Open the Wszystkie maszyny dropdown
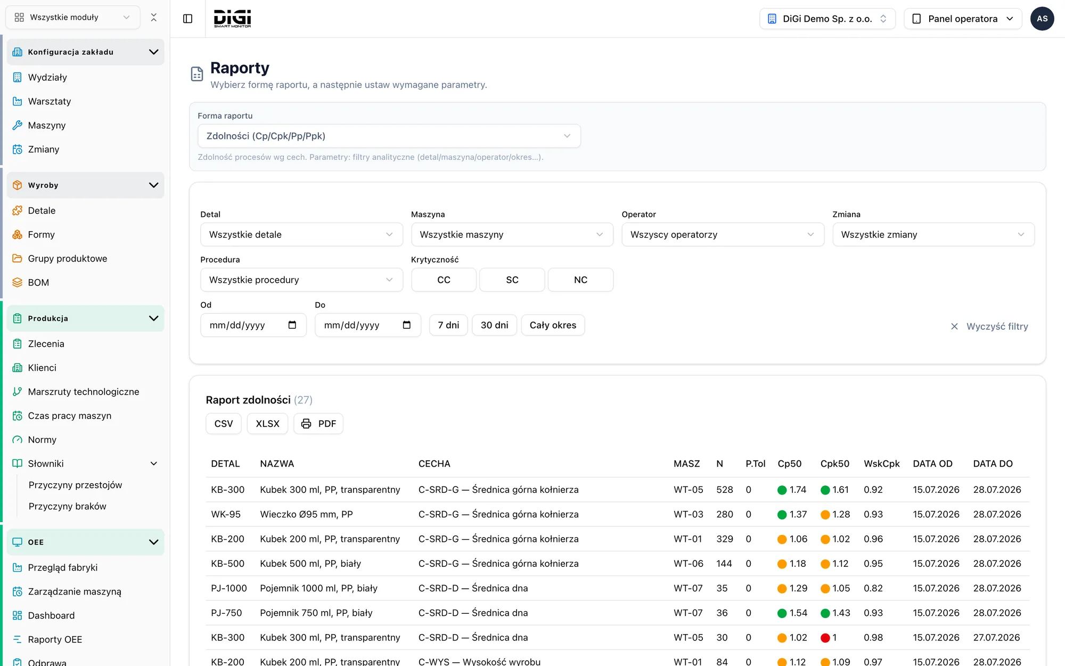The width and height of the screenshot is (1065, 666). tap(512, 234)
